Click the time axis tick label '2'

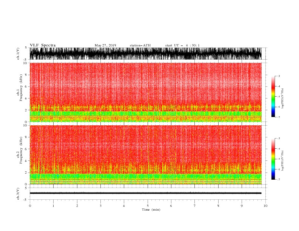pyautogui.click(x=77, y=206)
